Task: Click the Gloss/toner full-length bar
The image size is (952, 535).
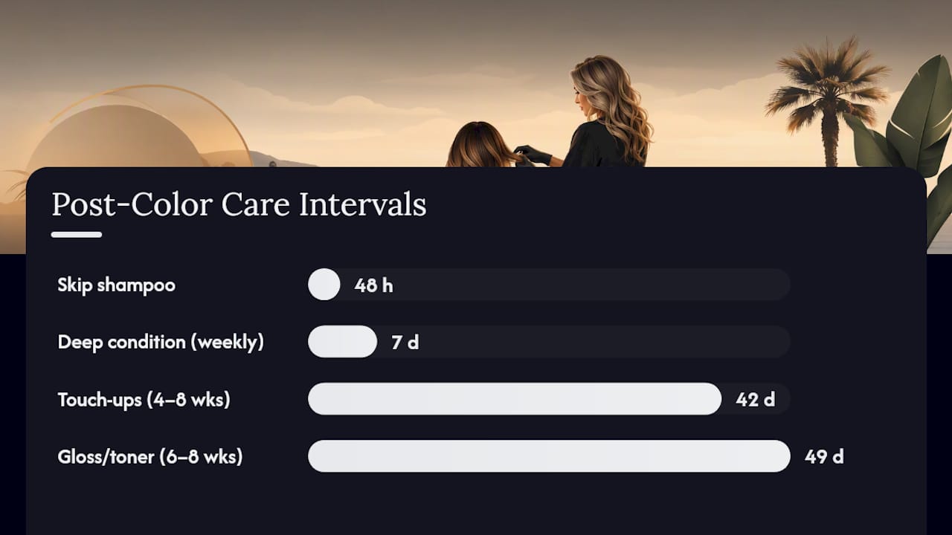Action: tap(549, 456)
